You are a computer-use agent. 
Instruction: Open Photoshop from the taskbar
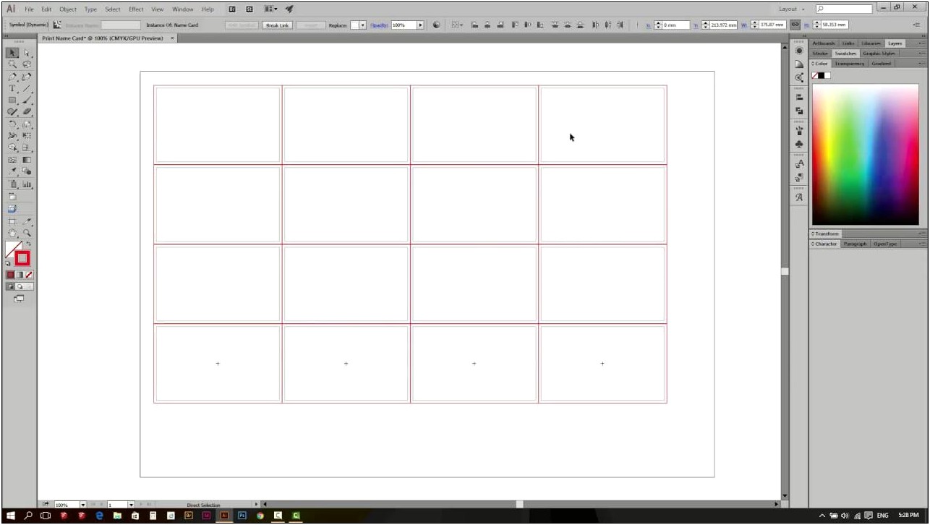(242, 516)
